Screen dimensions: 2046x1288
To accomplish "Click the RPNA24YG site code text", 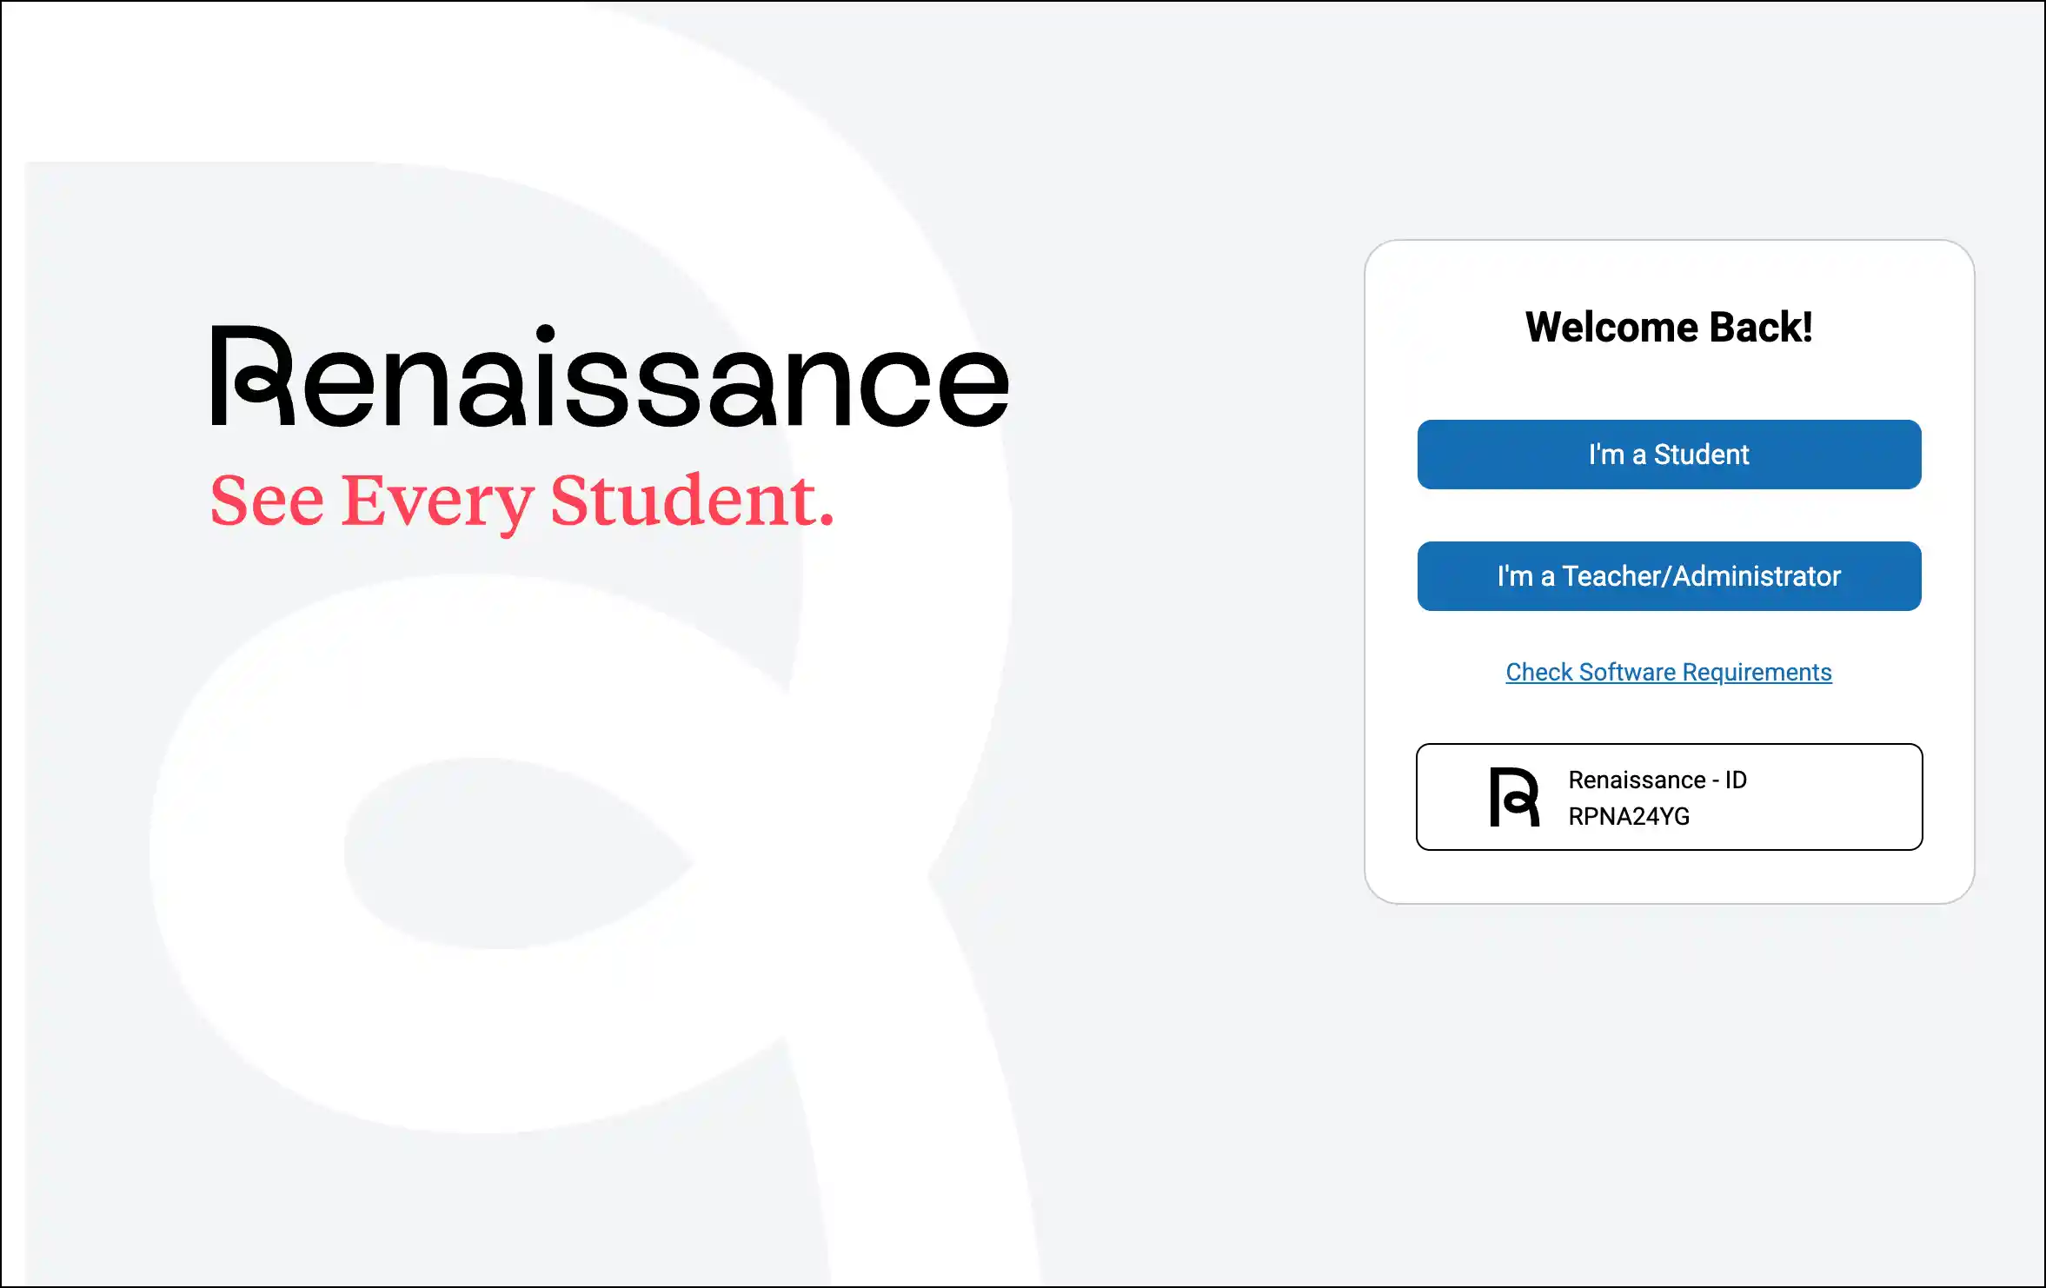I will (x=1629, y=816).
